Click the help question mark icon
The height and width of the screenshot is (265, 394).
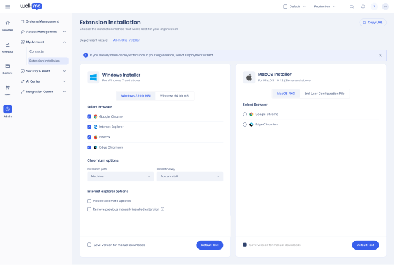(x=374, y=7)
